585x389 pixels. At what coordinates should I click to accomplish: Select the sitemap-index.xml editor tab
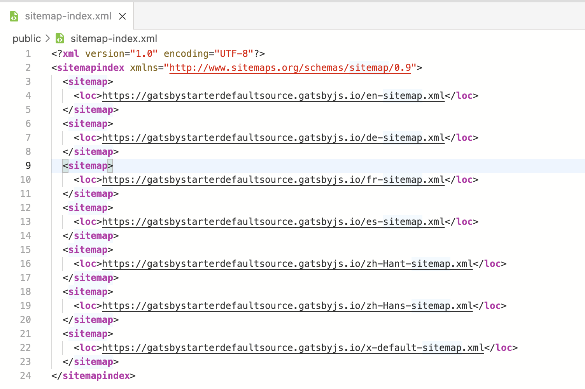[x=67, y=16]
